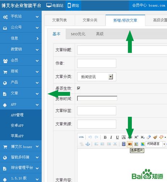Expand the 文章 sidebar chevron
167x182 pixels.
tap(37, 94)
